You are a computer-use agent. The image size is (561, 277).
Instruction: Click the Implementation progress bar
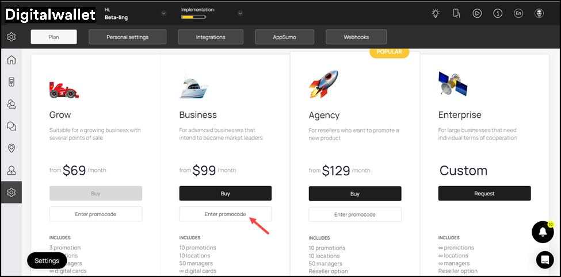(193, 17)
